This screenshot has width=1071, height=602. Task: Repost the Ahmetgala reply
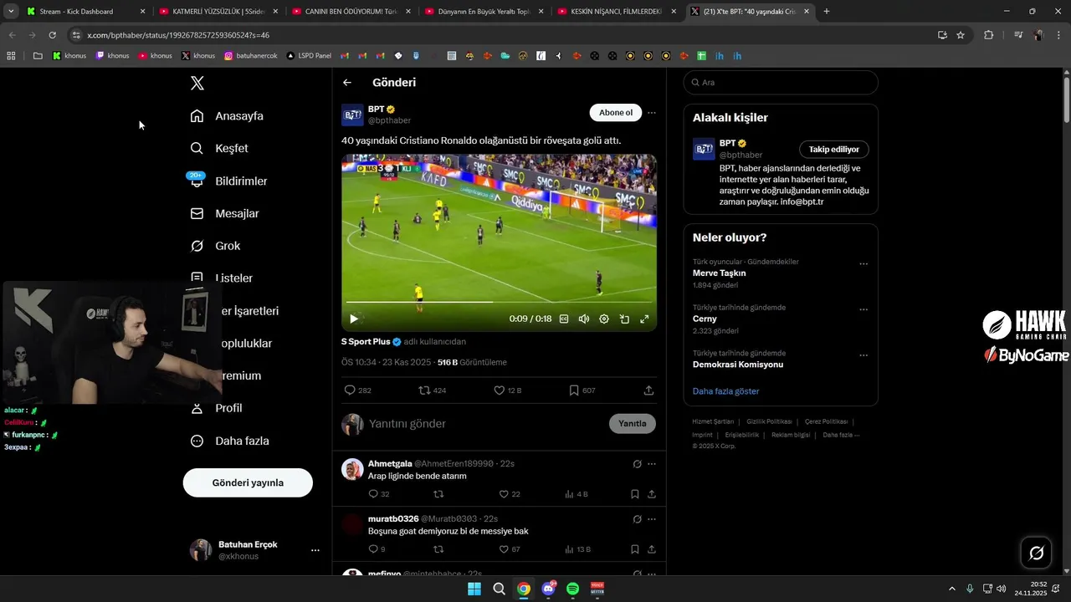(438, 494)
